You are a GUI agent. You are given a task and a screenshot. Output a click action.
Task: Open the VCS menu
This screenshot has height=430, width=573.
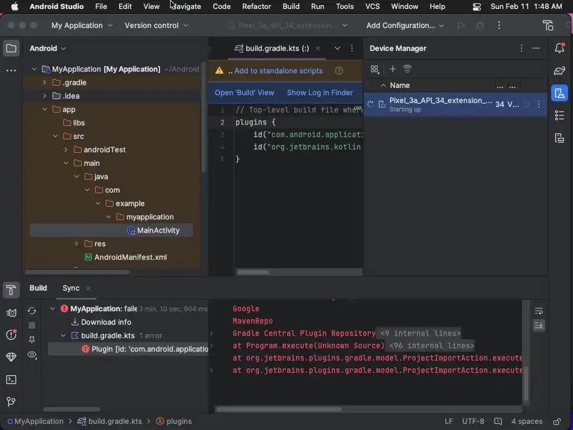tap(372, 7)
